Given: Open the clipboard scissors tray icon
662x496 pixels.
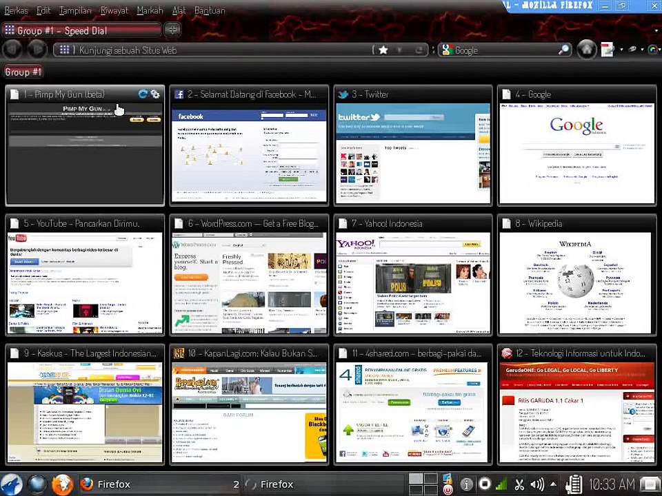Looking at the screenshot, I should click(x=519, y=484).
